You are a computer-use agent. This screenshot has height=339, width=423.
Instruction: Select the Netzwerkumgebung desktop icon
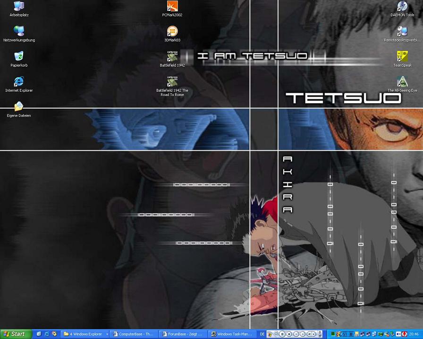(x=19, y=34)
